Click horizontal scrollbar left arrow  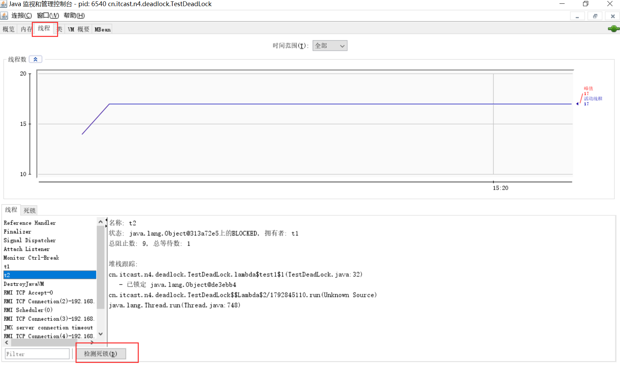(7, 342)
